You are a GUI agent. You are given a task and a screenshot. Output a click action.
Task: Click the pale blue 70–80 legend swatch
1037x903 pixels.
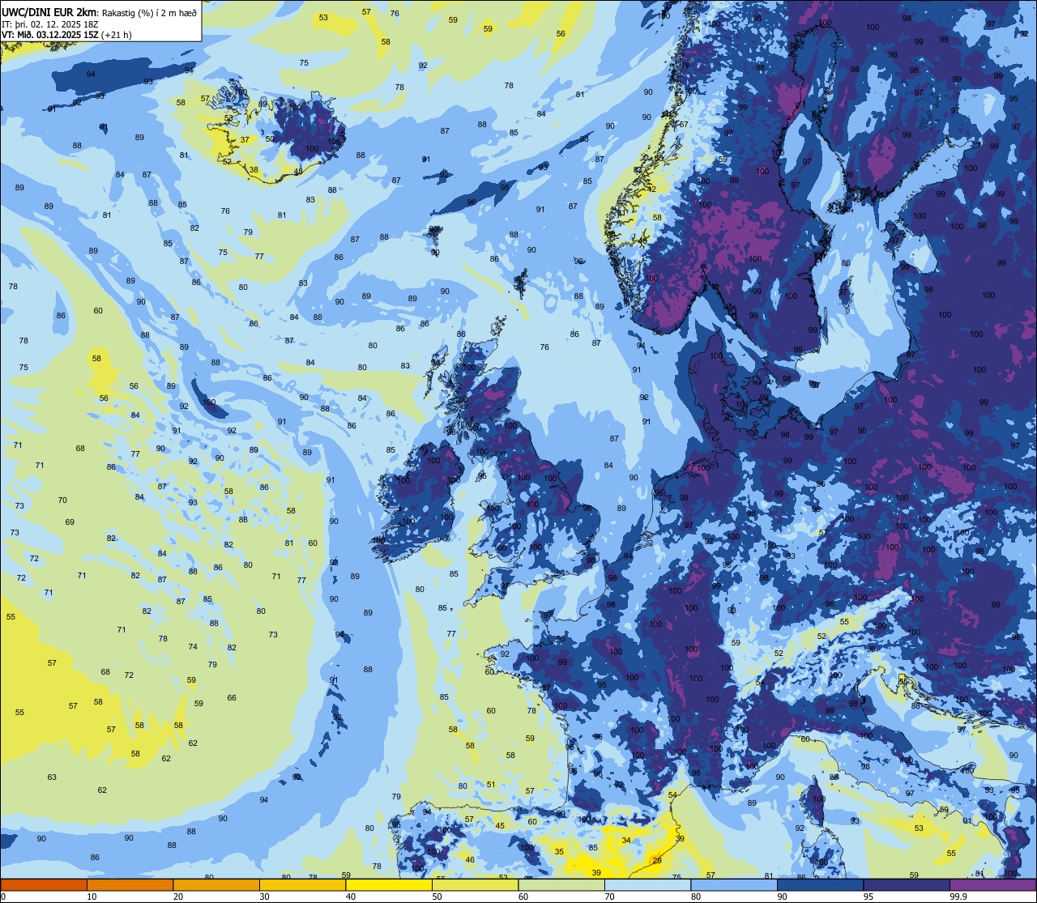647,884
